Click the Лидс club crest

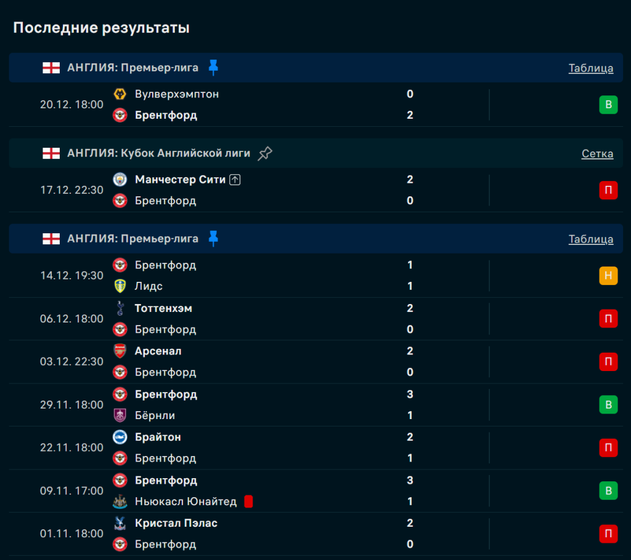coord(120,286)
